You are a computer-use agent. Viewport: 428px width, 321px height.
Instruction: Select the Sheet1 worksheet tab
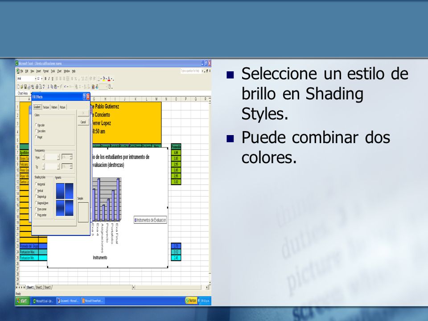pyautogui.click(x=30, y=288)
